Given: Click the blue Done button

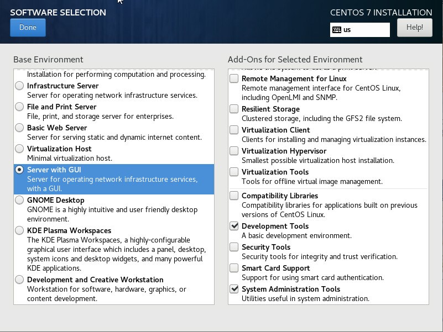Looking at the screenshot, I should point(28,28).
